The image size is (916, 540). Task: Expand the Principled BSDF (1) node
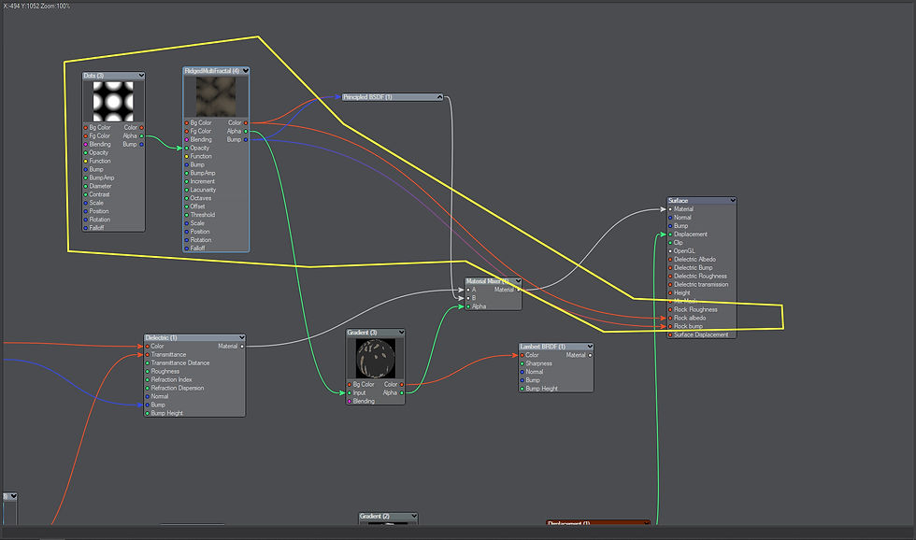(x=439, y=97)
